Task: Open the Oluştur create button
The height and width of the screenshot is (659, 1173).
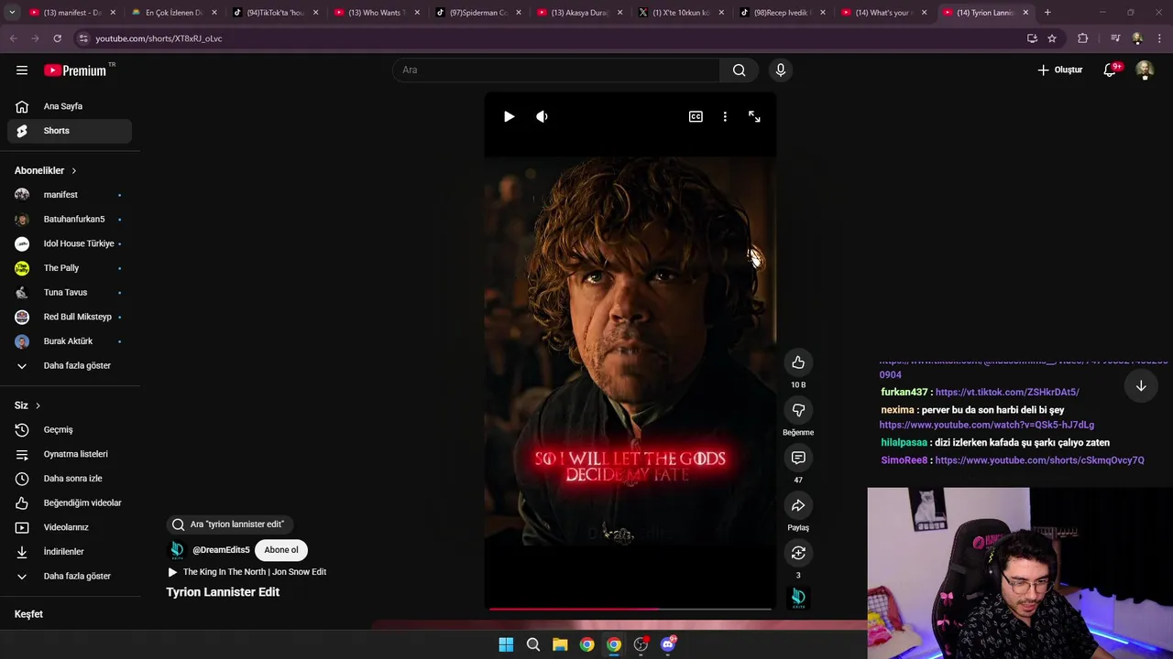Action: [1060, 70]
